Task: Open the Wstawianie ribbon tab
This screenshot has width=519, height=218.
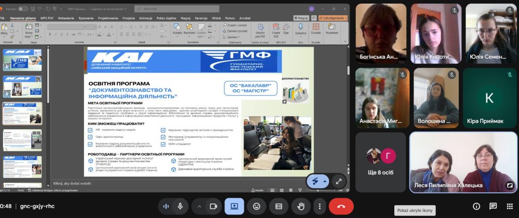Action: pyautogui.click(x=66, y=18)
